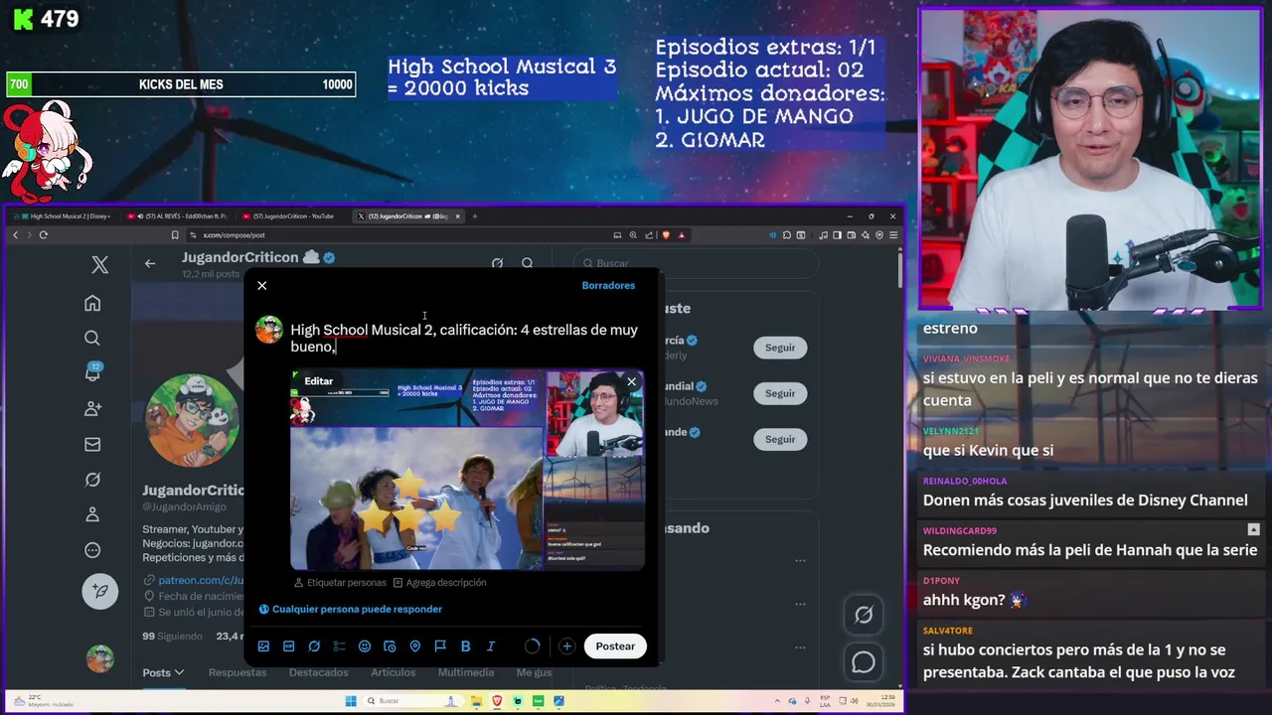
Task: Click the Postear button
Action: tap(615, 646)
